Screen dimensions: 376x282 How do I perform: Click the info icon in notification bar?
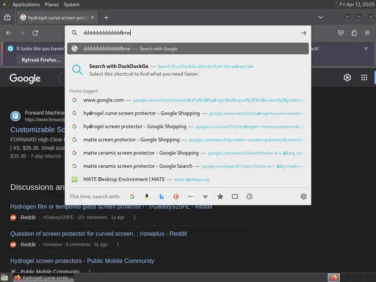click(11, 48)
